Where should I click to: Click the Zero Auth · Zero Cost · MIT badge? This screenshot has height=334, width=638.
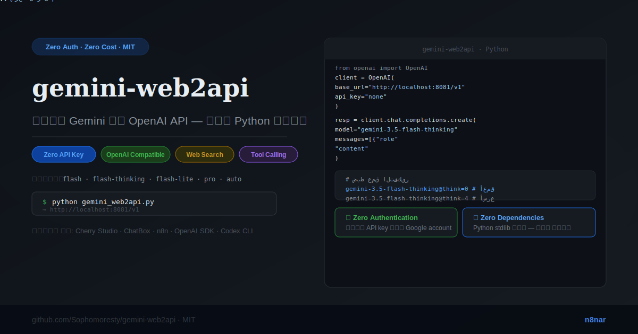click(x=90, y=47)
